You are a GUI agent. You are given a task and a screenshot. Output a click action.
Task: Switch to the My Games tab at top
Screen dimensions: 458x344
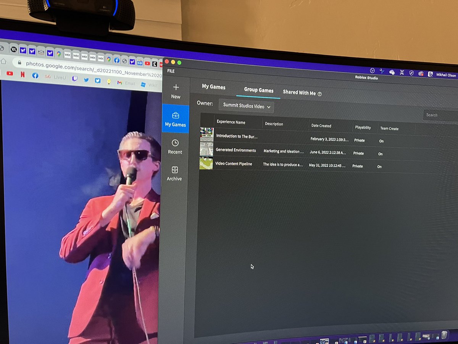(214, 87)
